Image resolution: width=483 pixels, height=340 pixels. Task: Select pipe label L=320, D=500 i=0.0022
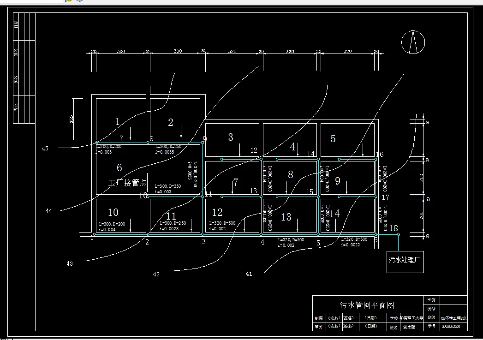[354, 242]
